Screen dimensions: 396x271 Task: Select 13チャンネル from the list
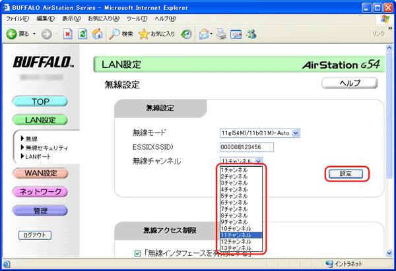[x=241, y=248]
